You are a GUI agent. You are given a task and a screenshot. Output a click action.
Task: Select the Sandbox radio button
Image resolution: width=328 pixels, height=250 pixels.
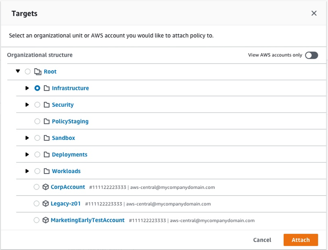click(37, 138)
